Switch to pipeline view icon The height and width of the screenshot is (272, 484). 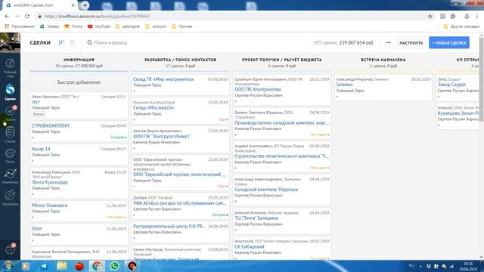point(62,42)
